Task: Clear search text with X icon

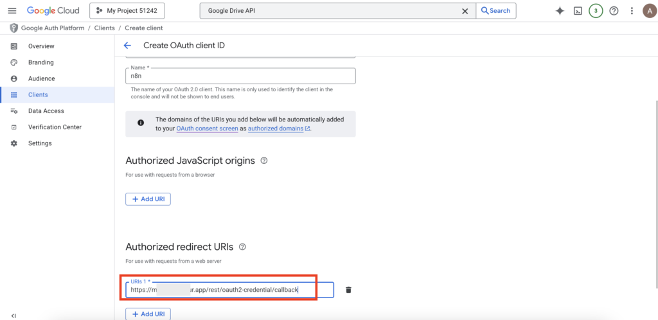Action: click(x=465, y=11)
